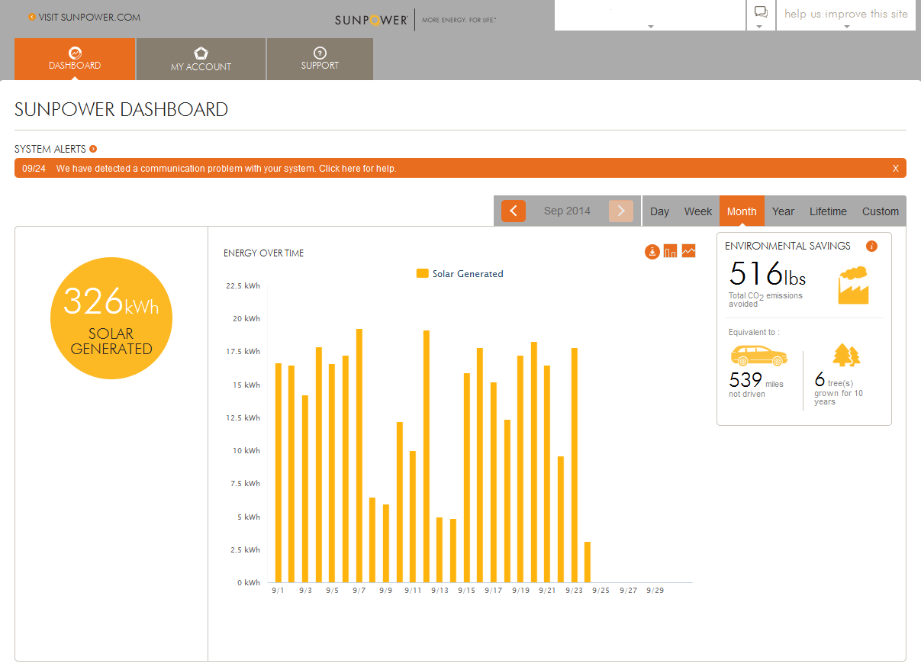Click the SunPower logo
The height and width of the screenshot is (667, 921).
[x=371, y=20]
